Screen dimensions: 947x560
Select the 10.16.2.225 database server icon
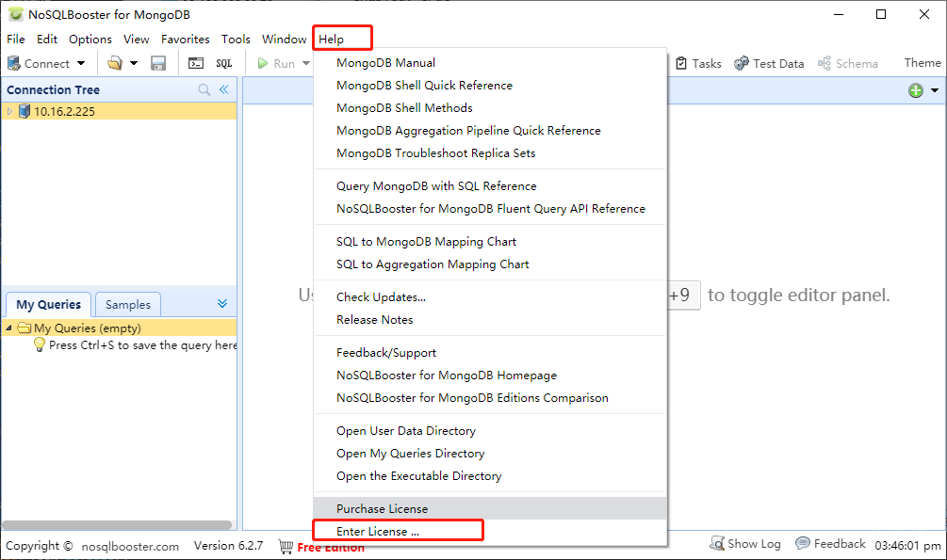[x=24, y=111]
